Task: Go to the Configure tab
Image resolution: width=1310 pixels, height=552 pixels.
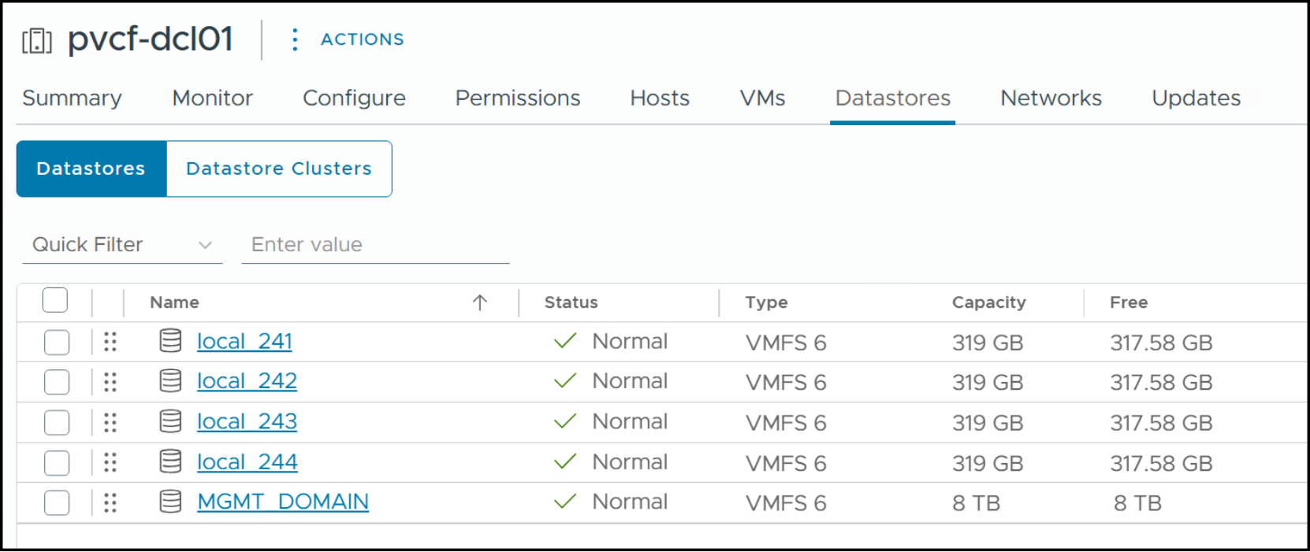Action: [x=354, y=98]
